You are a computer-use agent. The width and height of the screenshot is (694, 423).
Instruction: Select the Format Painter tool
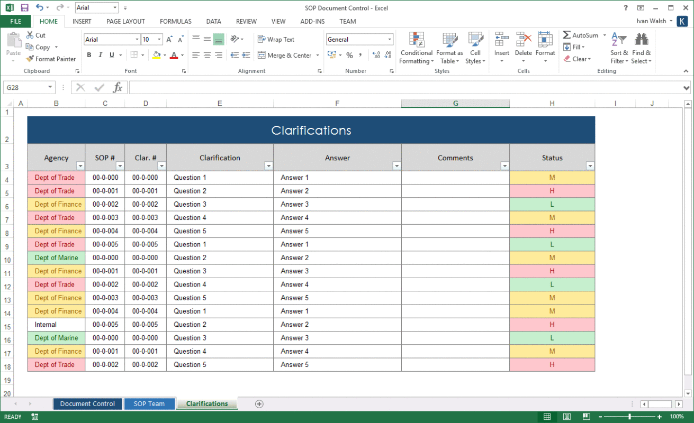(51, 59)
